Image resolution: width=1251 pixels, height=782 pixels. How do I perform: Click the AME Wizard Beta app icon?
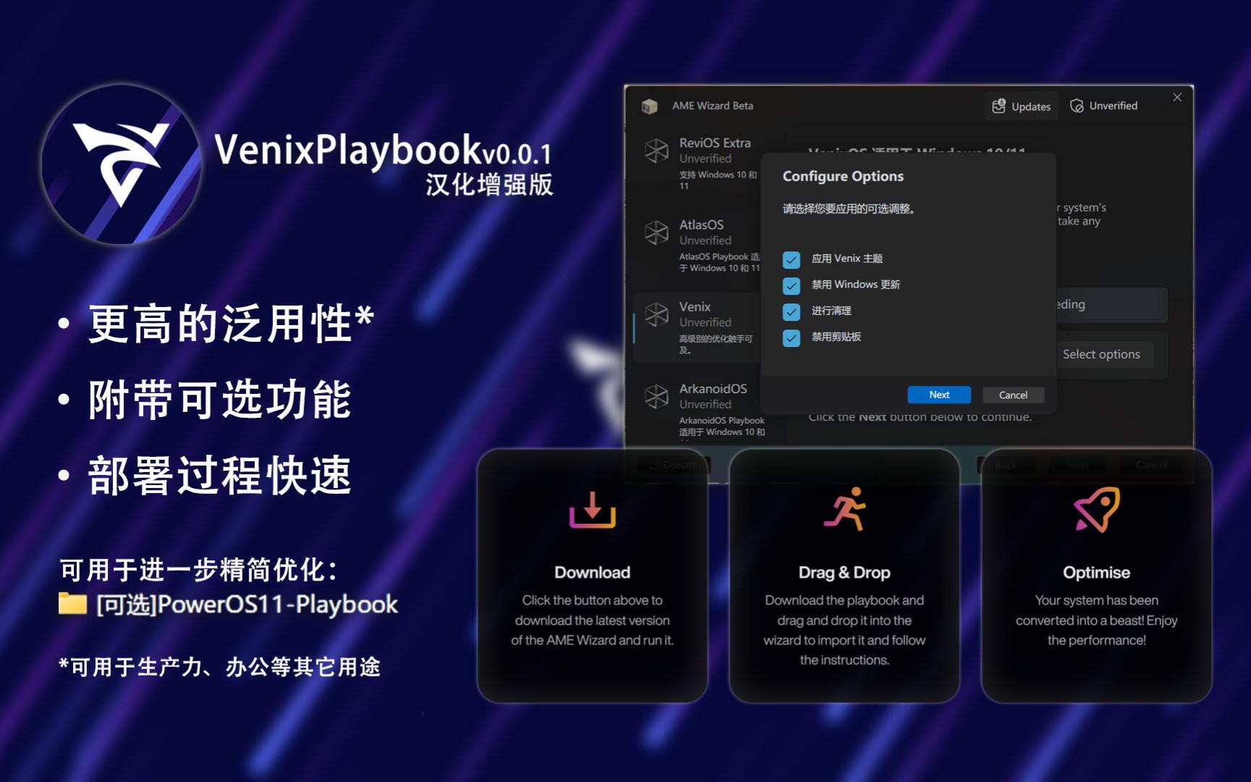[649, 106]
